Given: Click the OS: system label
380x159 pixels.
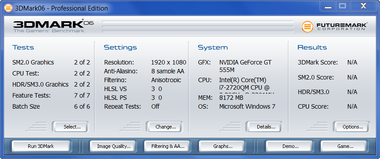Looking at the screenshot, I should pos(203,106).
